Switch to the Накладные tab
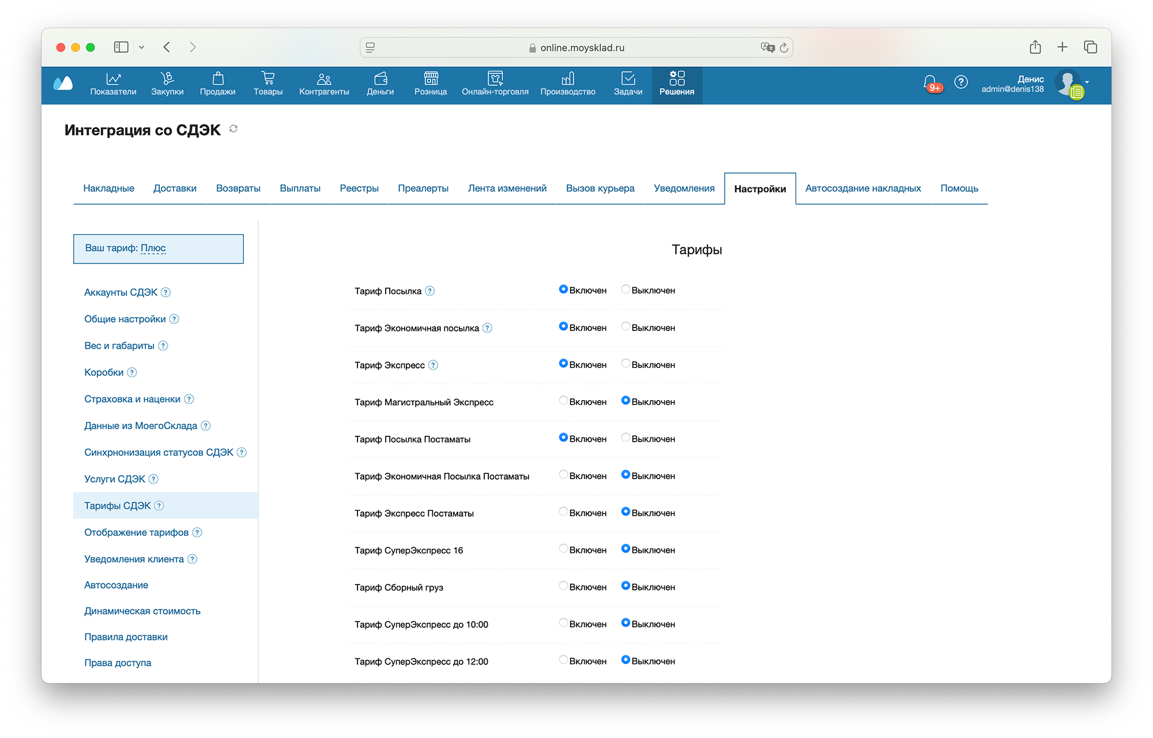 click(108, 189)
